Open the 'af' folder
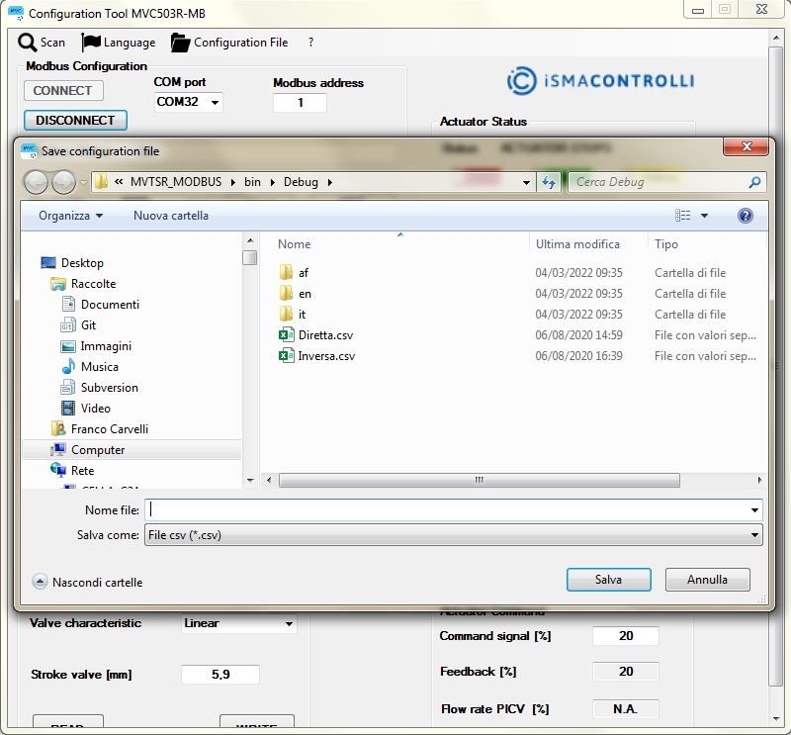791x735 pixels. [x=304, y=273]
